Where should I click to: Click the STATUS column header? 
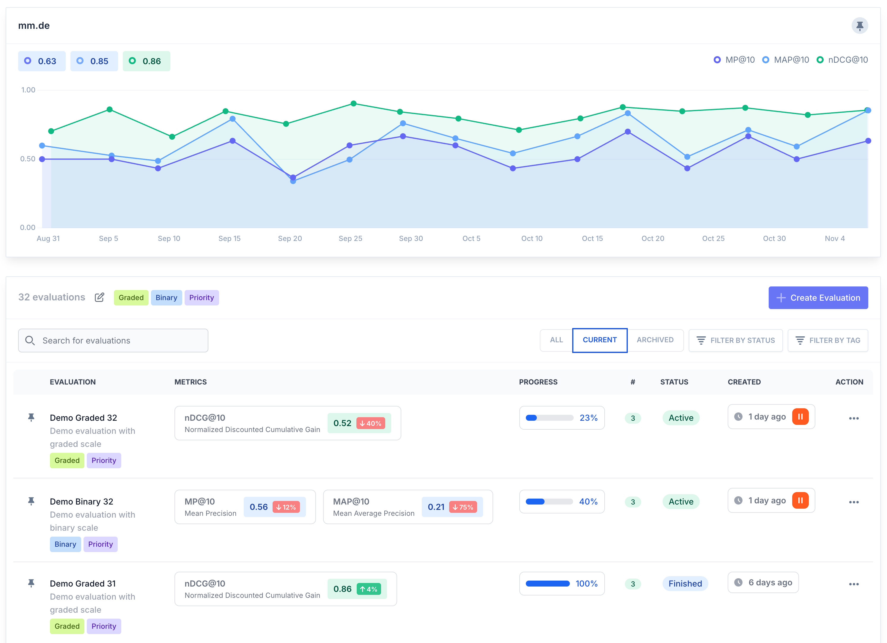coord(674,382)
